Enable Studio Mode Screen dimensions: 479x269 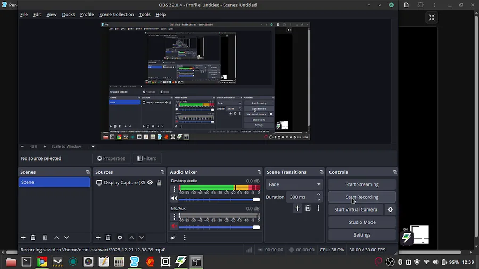point(362,222)
